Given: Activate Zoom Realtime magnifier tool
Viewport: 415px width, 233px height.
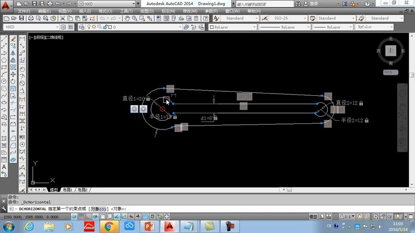Looking at the screenshot, I should point(134,18).
